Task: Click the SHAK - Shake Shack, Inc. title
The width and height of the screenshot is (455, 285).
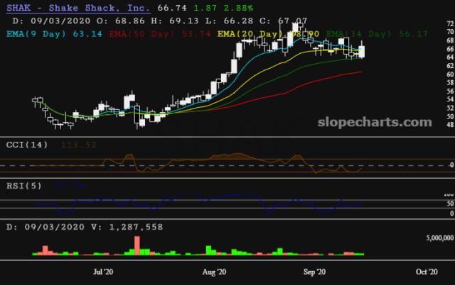Action: point(77,7)
